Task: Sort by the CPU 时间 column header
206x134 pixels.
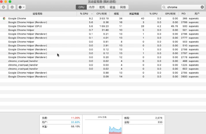Action: (x=101, y=14)
